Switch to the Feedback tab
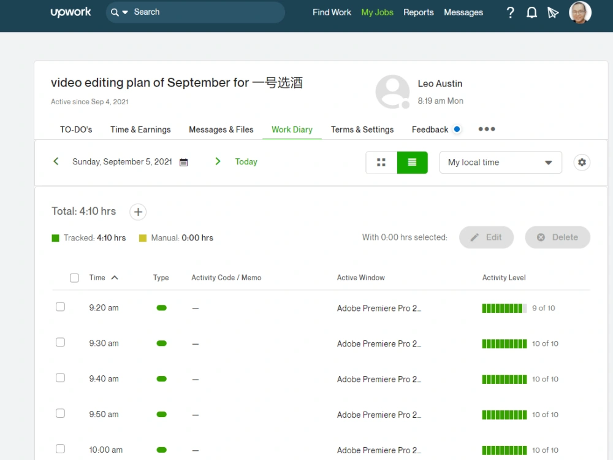This screenshot has height=460, width=613. click(x=430, y=129)
